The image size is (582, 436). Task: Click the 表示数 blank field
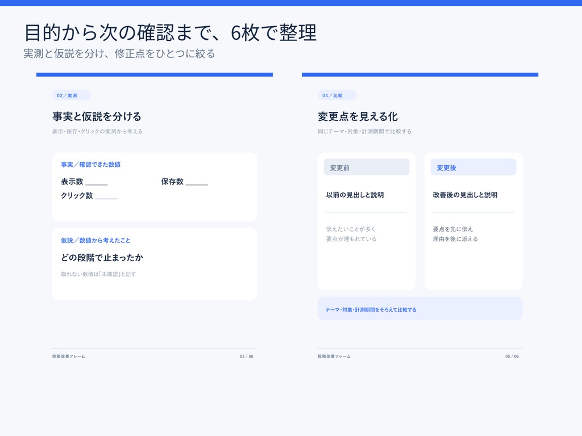(97, 182)
